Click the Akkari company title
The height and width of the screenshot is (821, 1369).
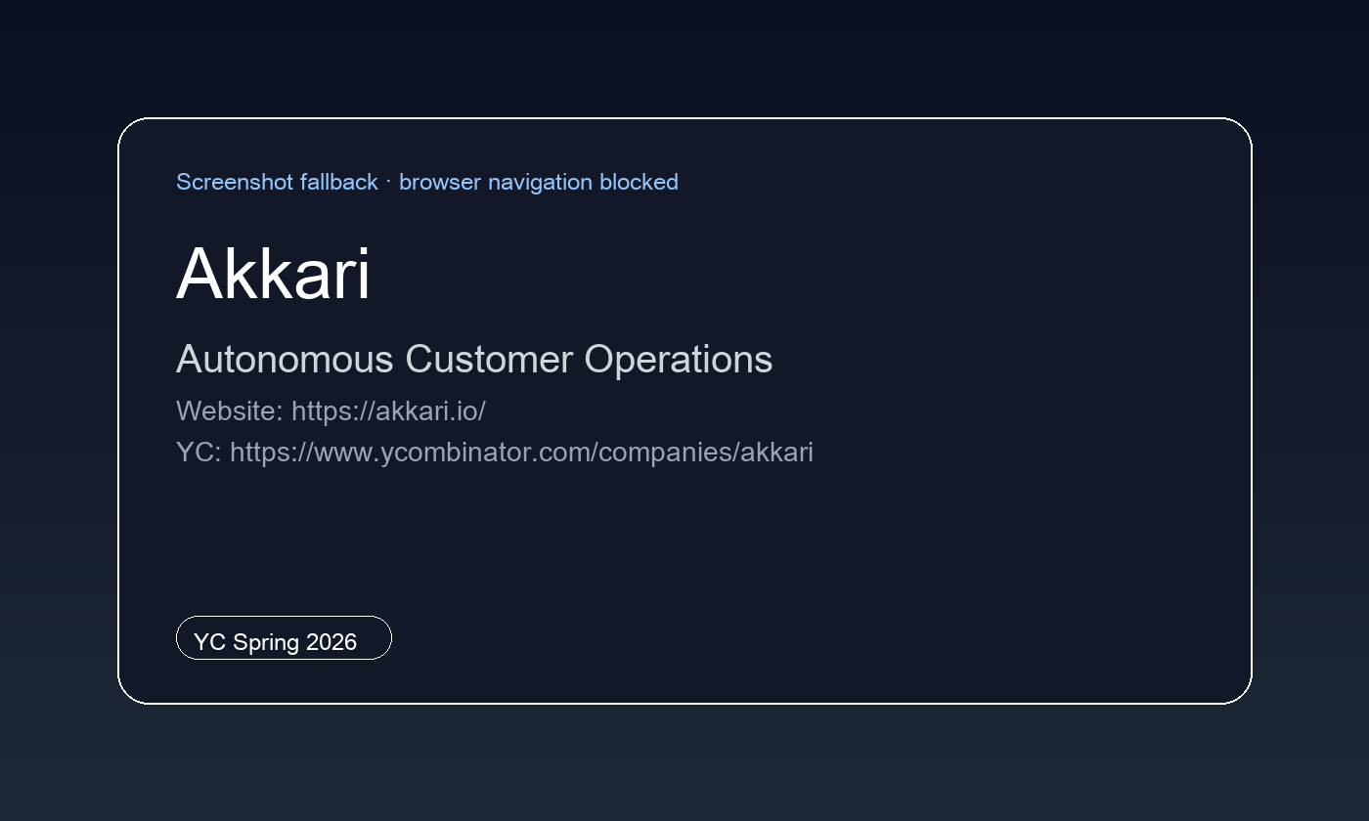pos(274,274)
